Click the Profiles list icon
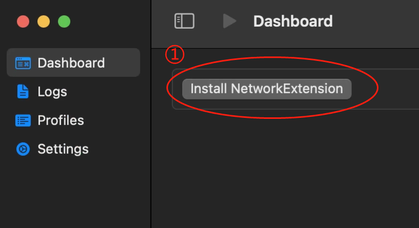Viewport: 419px width, 228px height. [x=23, y=120]
